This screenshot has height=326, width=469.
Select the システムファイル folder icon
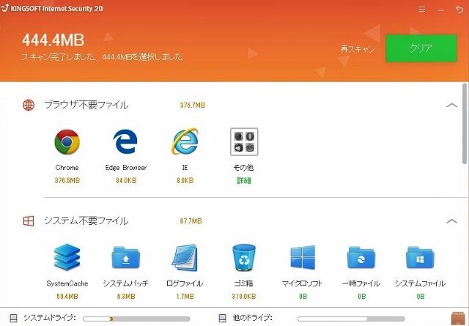[420, 258]
